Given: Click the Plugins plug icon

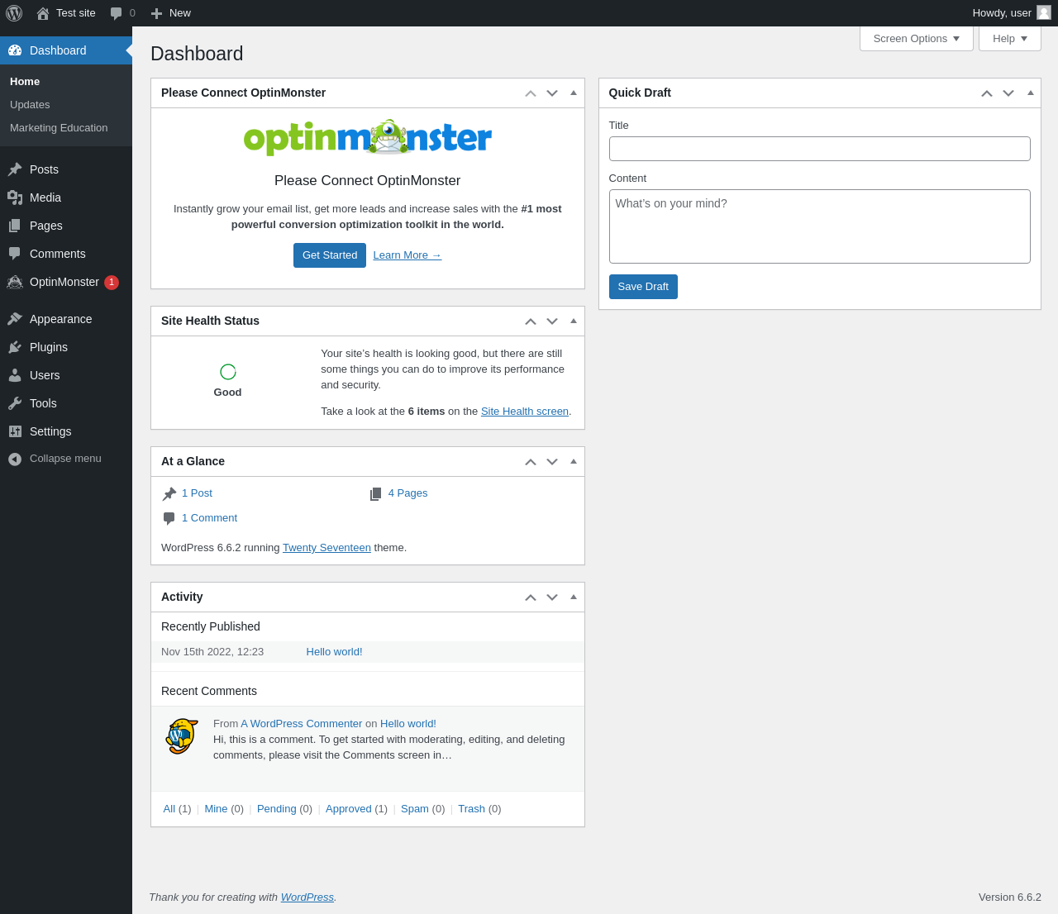Looking at the screenshot, I should pyautogui.click(x=15, y=347).
